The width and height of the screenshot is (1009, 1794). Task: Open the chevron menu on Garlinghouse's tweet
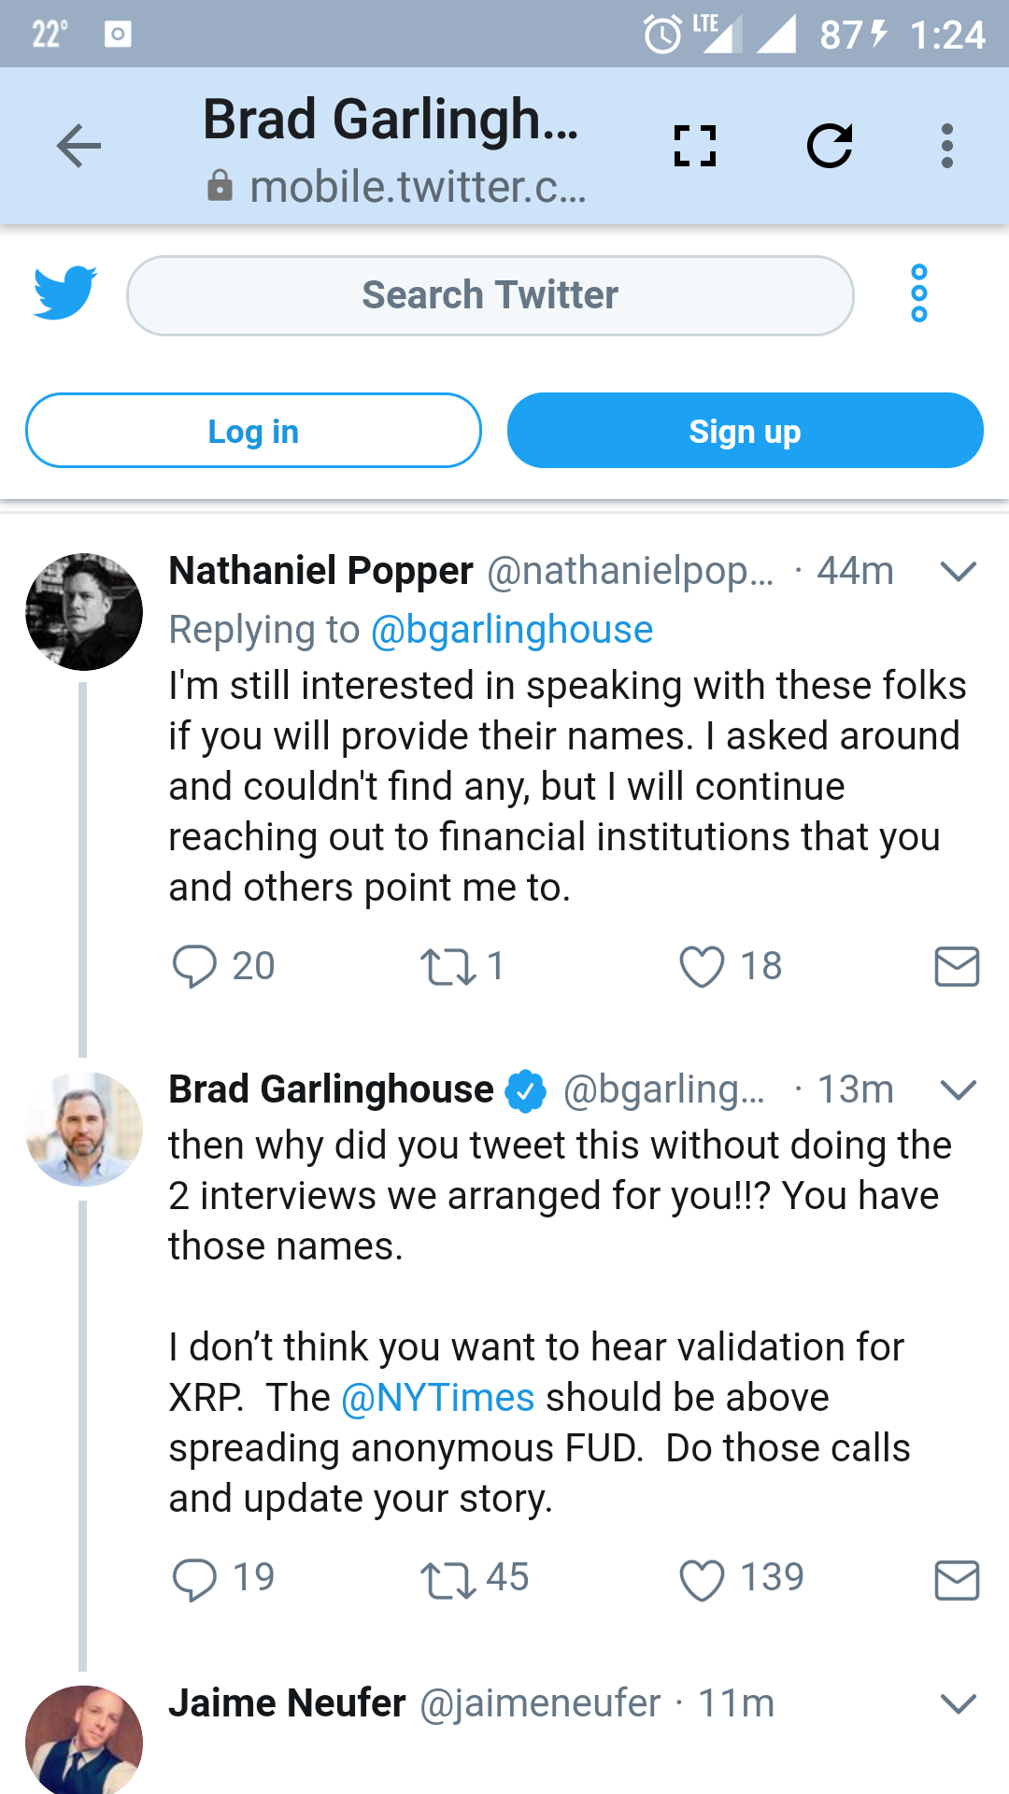(x=959, y=1089)
